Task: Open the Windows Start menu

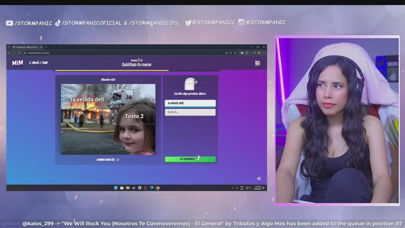Action: (x=116, y=188)
